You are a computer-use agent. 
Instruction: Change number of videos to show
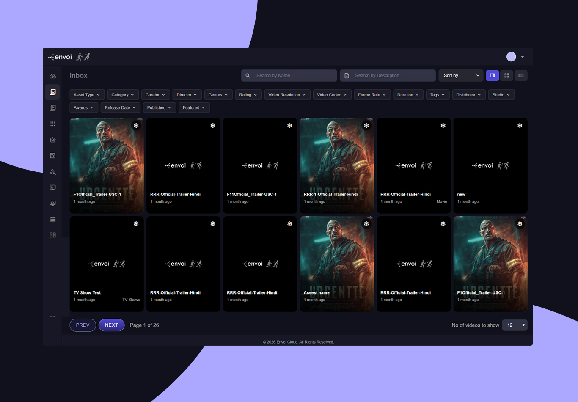pos(515,325)
